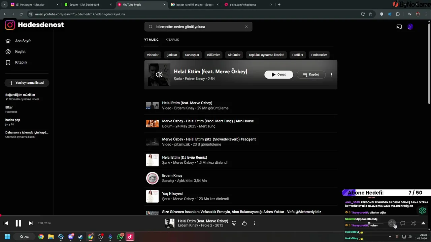Filter results by Profiller
Image resolution: width=431 pixels, height=242 pixels.
point(298,55)
